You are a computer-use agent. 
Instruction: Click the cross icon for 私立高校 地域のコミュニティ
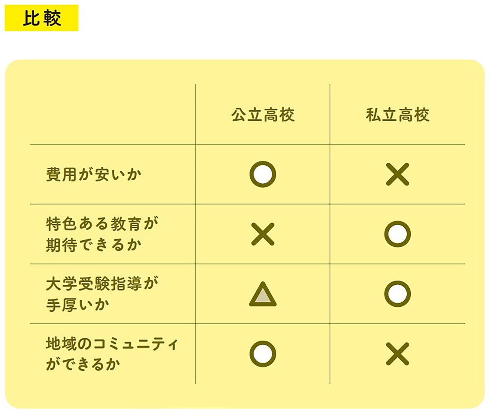coord(397,354)
